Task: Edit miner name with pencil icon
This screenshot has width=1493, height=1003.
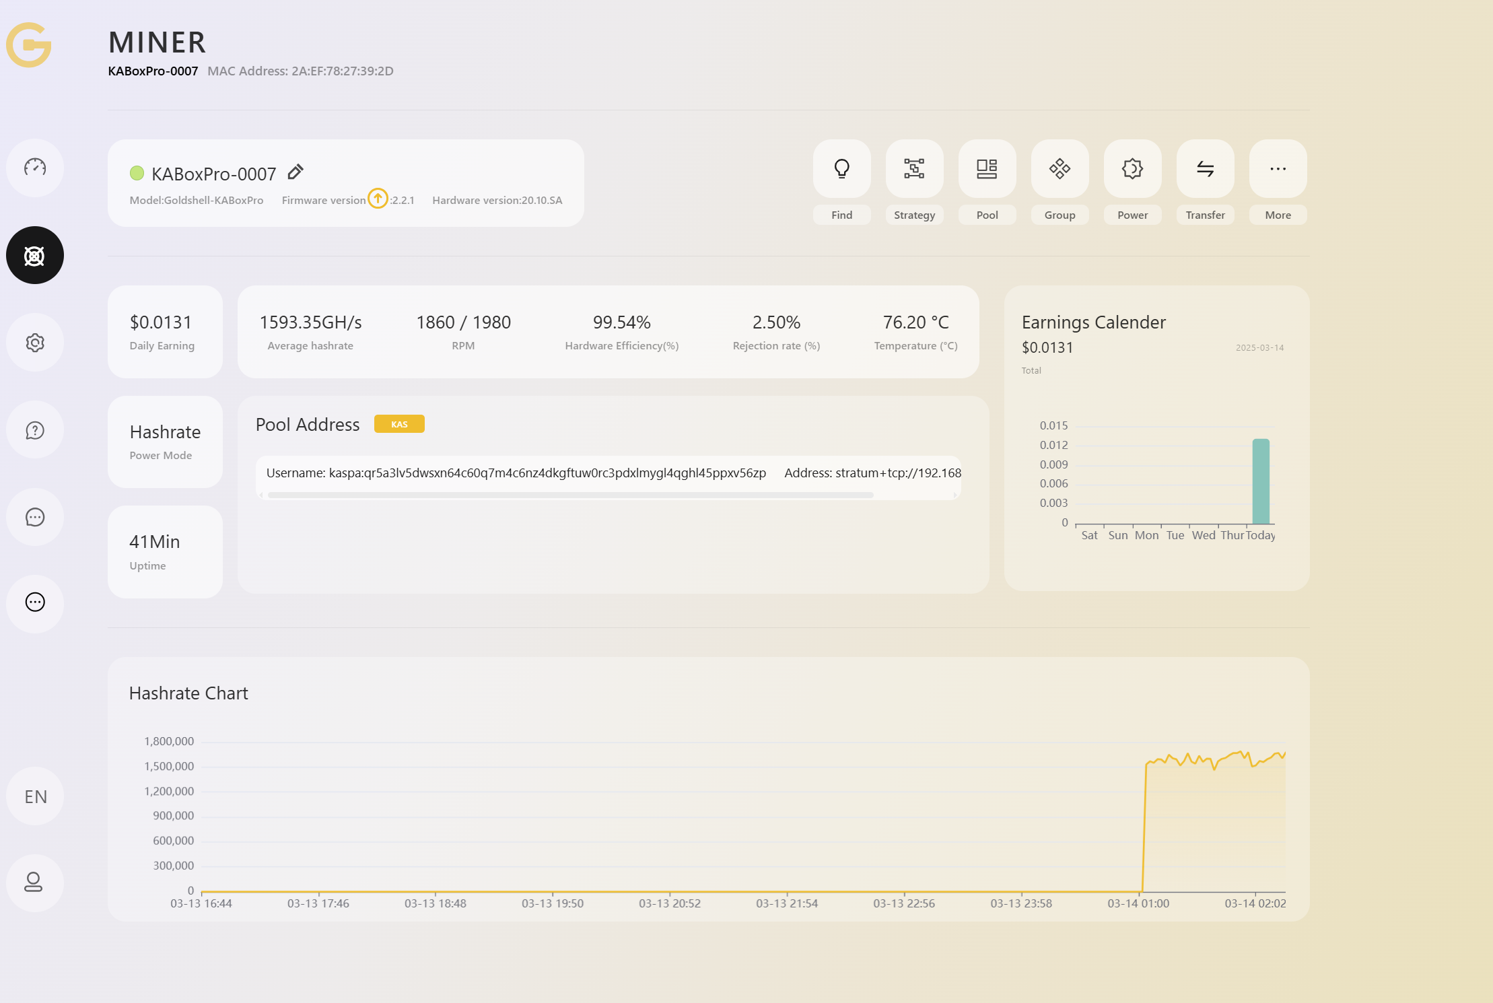Action: coord(296,172)
